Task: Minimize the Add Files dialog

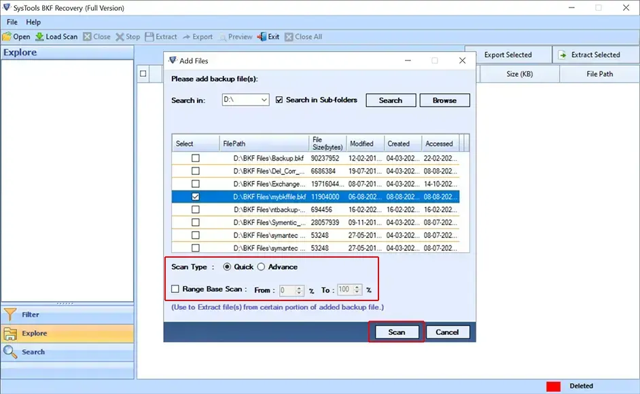Action: click(408, 60)
